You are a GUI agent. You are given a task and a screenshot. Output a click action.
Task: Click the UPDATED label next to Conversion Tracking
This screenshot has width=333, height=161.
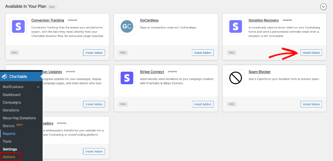73,20
